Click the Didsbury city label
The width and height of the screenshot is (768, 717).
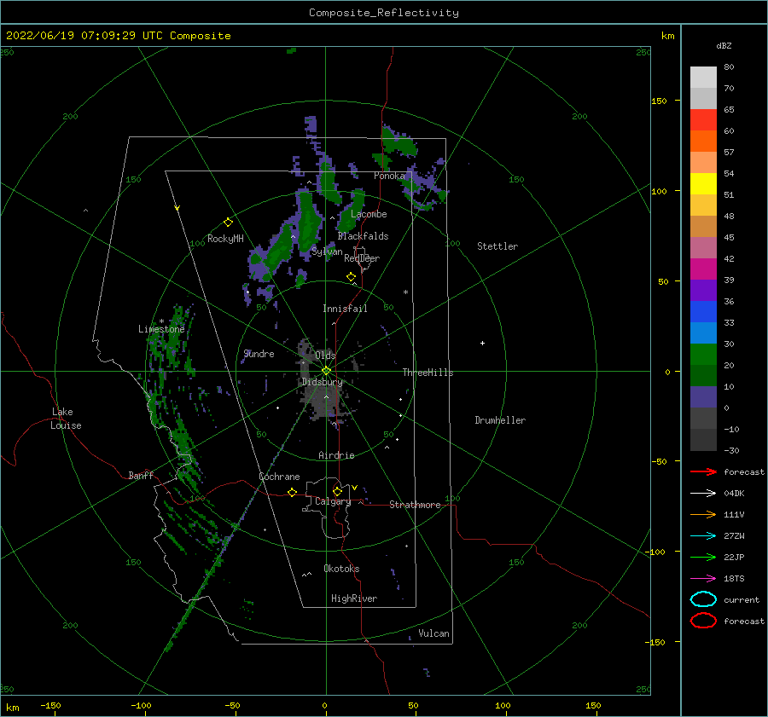[322, 382]
